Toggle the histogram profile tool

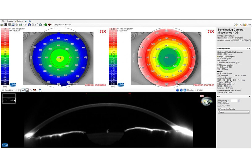pyautogui.click(x=27, y=90)
